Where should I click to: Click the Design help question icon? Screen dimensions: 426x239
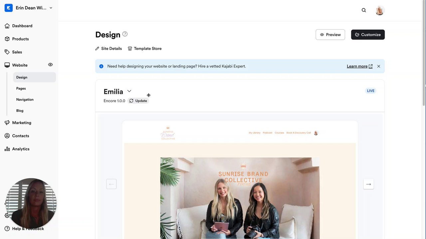point(125,34)
